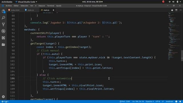Open the folder icon in activity bar
The image size is (183, 103).
(3, 45)
